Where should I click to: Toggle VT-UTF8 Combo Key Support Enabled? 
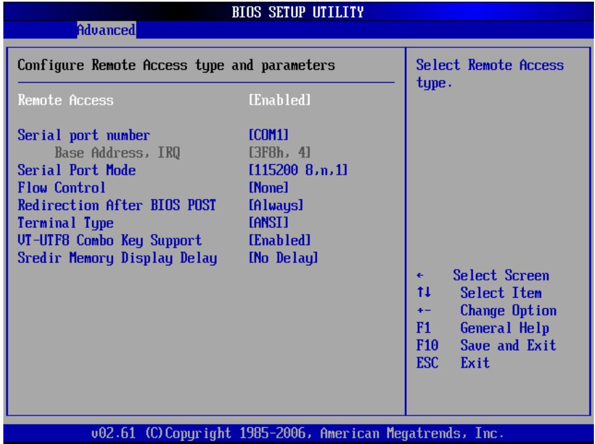pyautogui.click(x=280, y=240)
